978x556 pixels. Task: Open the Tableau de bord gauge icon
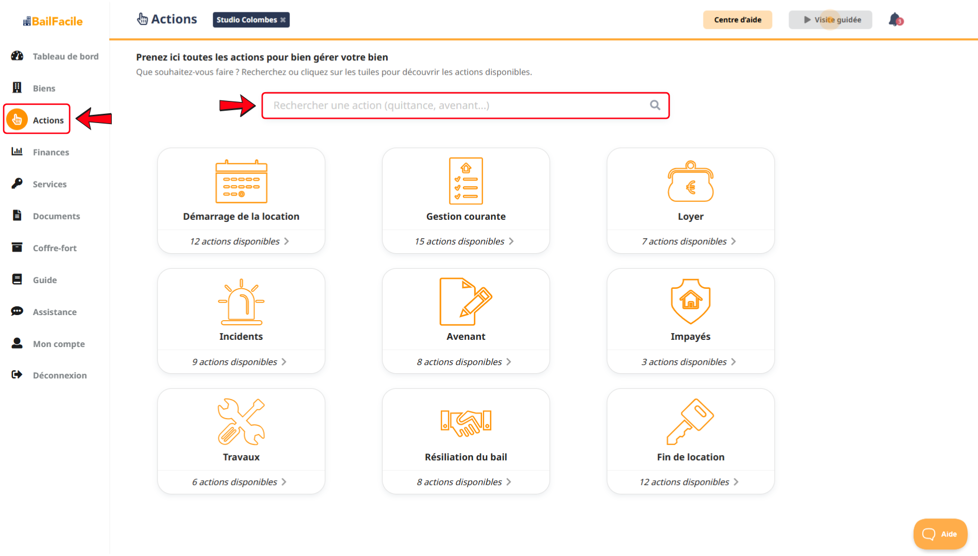point(17,56)
